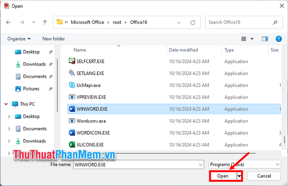Sort by Date modified column header
288x186 pixels.
(183, 50)
